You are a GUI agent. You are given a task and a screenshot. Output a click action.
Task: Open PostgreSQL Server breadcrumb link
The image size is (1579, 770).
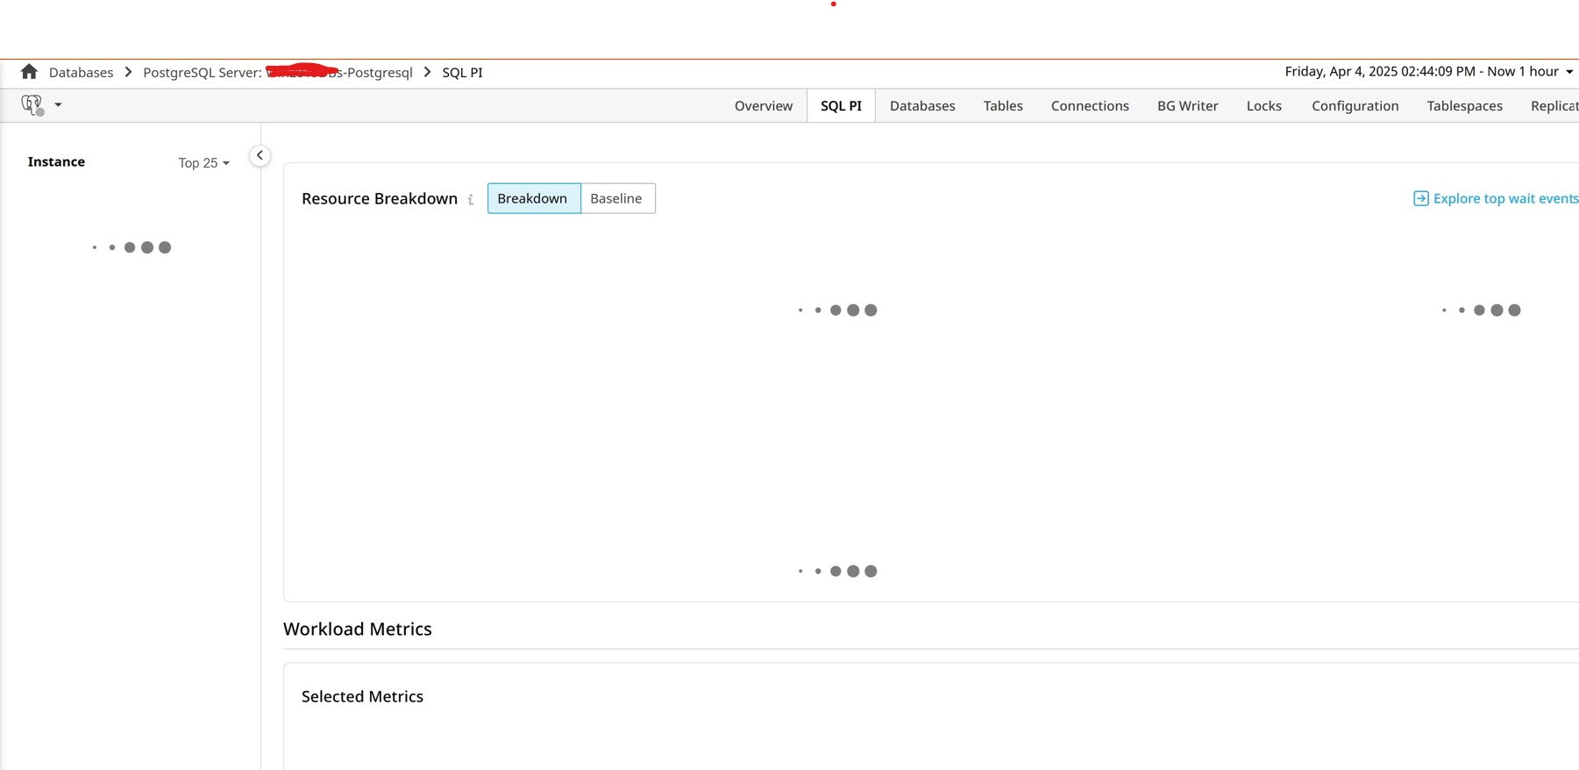277,72
